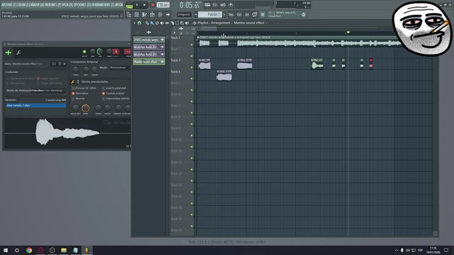Expand the Playlist menu arrow
This screenshot has width=454, height=255.
tap(134, 23)
